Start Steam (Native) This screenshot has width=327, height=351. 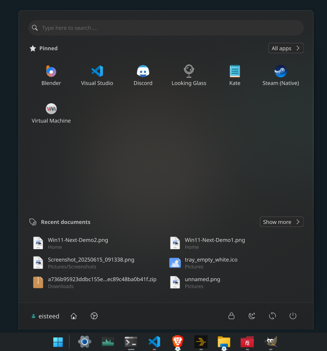click(x=280, y=75)
